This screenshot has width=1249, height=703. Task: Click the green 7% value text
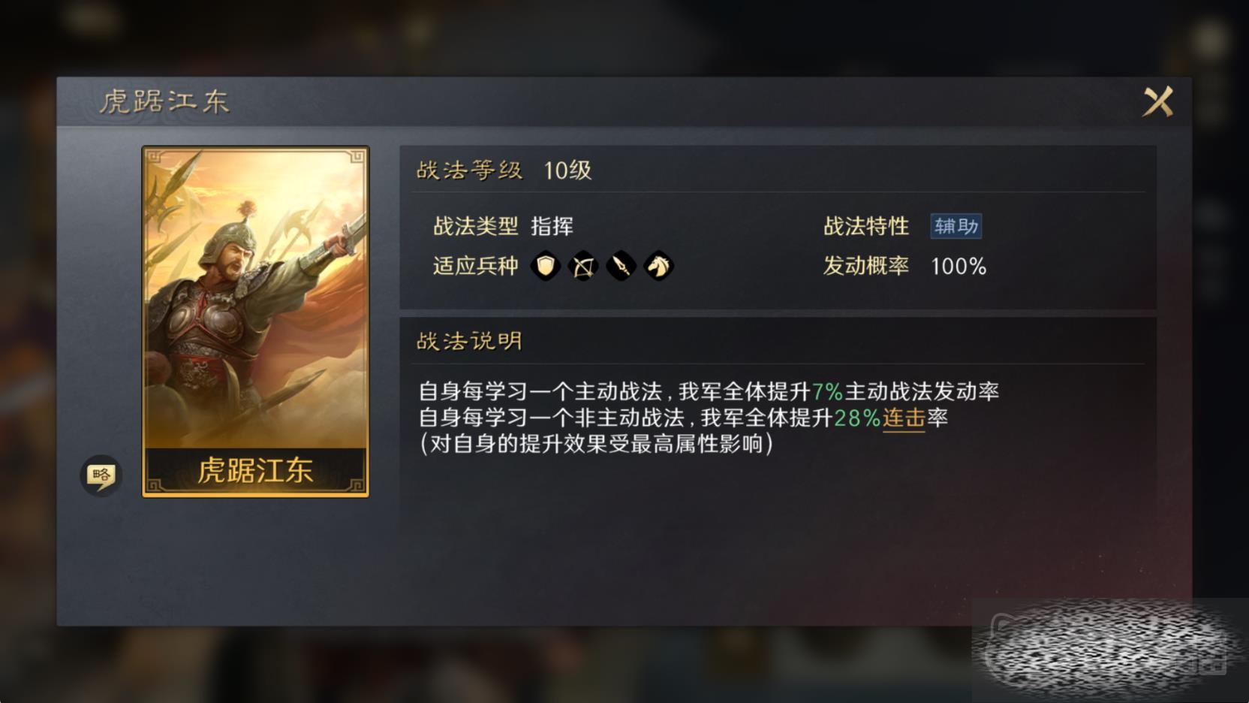click(x=827, y=391)
